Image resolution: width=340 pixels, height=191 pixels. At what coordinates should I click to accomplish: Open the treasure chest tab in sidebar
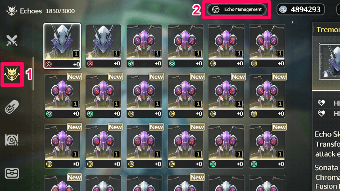click(12, 173)
